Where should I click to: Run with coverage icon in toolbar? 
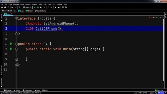click(41, 8)
